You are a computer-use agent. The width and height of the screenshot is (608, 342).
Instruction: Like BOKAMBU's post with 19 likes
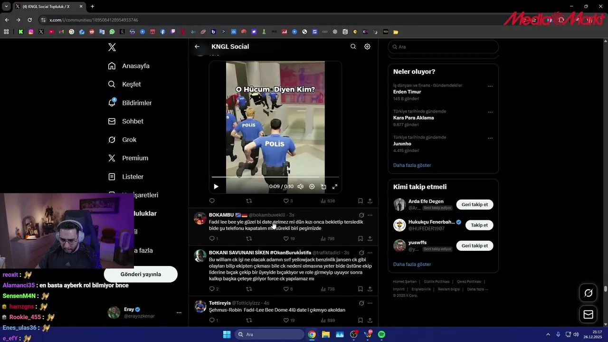click(x=289, y=238)
